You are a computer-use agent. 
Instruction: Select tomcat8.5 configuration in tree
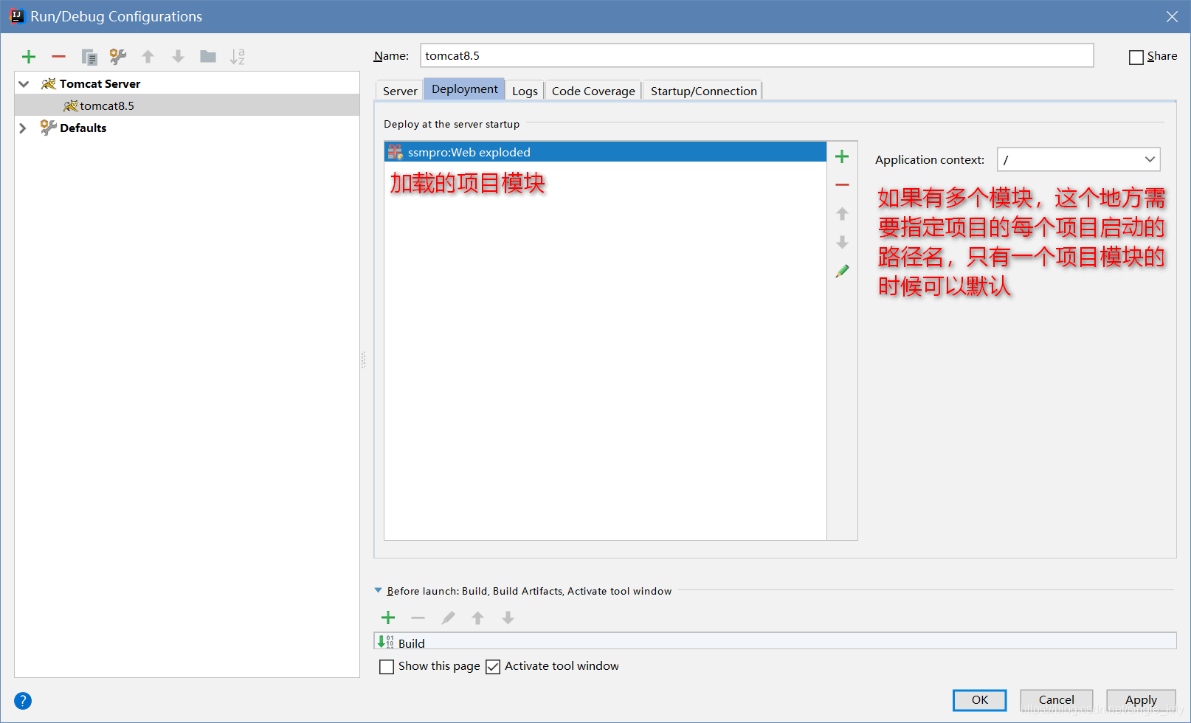(187, 105)
